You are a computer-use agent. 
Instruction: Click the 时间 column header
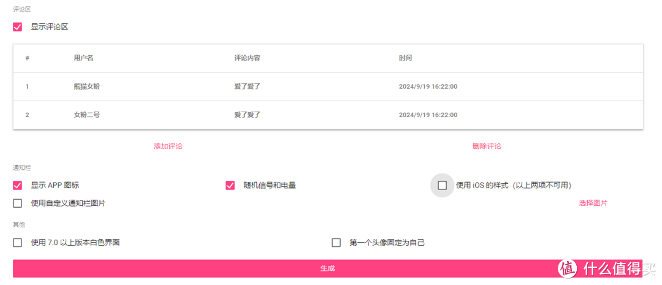[x=405, y=58]
